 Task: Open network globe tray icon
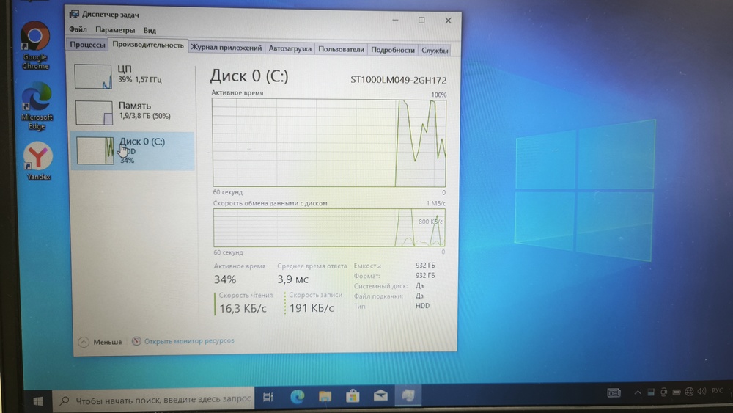pyautogui.click(x=689, y=392)
